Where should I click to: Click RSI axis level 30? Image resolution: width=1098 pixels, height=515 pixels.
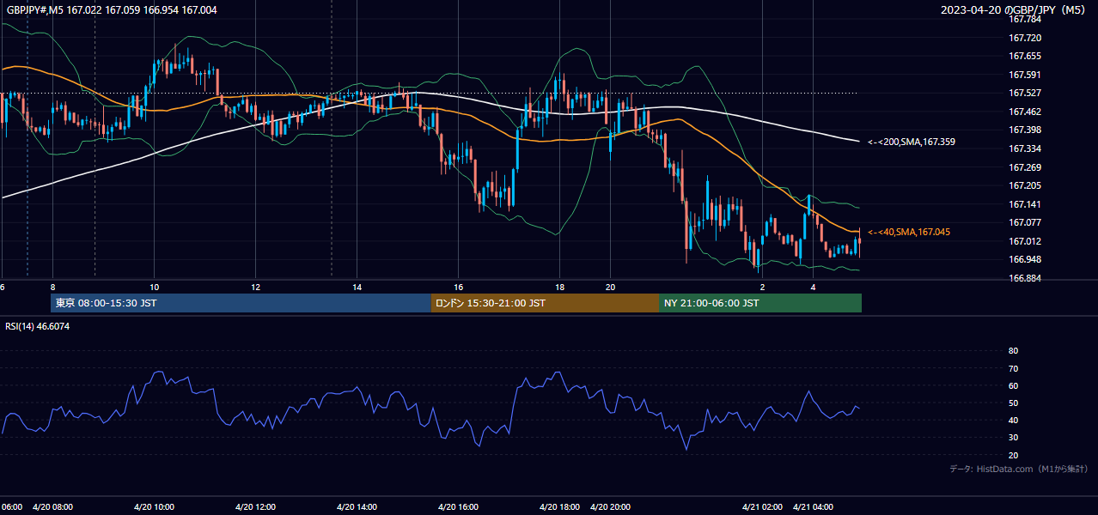point(1013,438)
